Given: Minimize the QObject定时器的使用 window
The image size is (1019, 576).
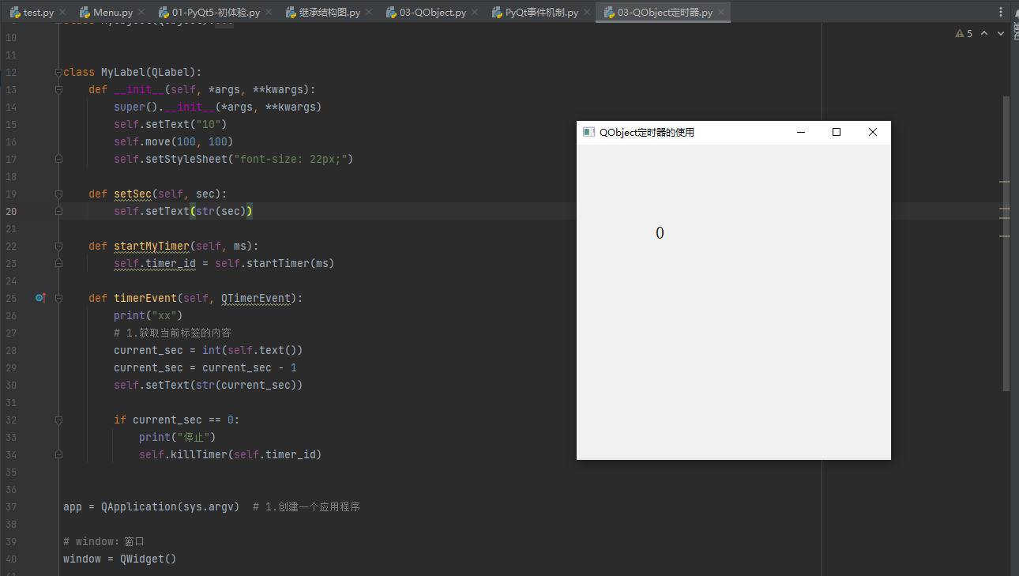Looking at the screenshot, I should tap(801, 132).
